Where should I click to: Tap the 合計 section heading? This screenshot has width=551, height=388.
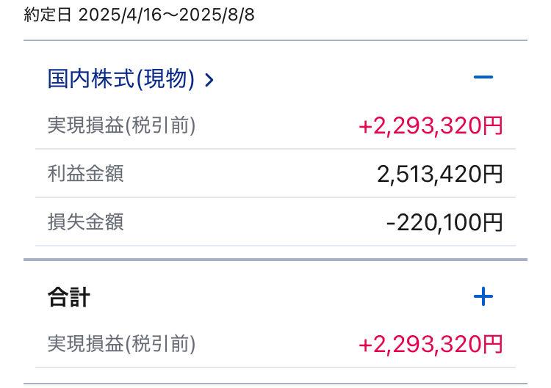[69, 297]
